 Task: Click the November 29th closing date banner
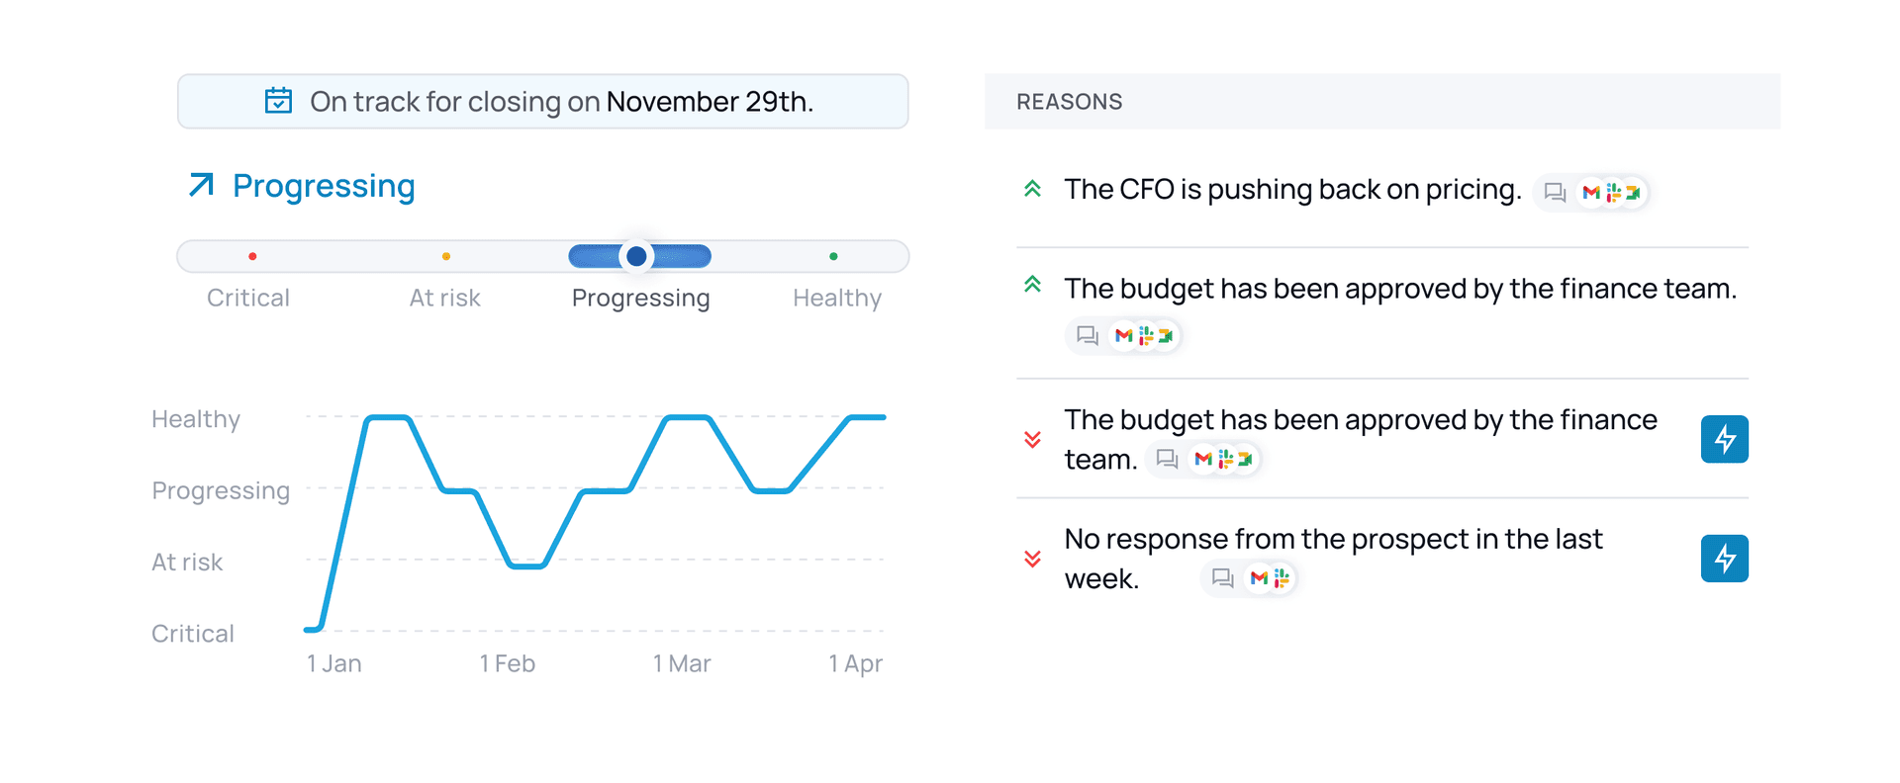542,101
